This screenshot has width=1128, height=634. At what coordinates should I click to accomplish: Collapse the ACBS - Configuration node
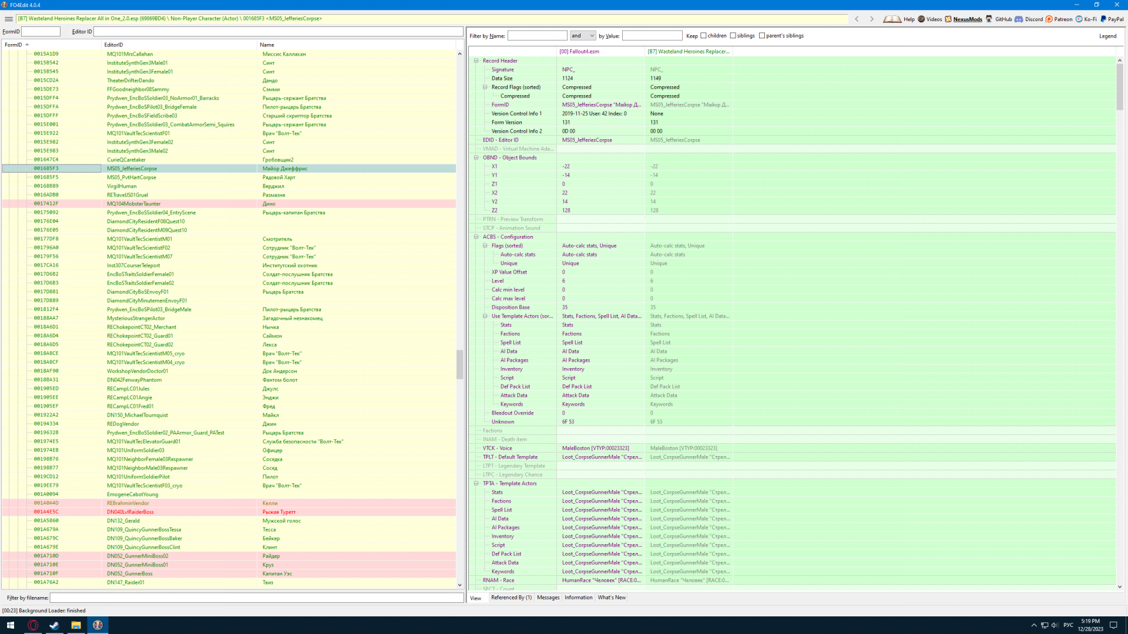pos(476,237)
